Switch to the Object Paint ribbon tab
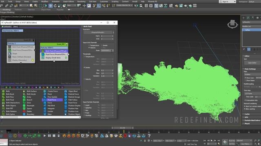Image resolution: width=261 pixels, height=146 pixels. tap(46, 10)
